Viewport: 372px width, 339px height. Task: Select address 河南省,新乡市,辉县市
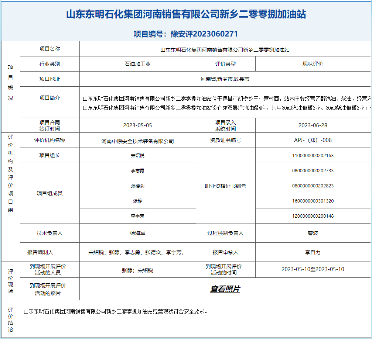click(225, 79)
